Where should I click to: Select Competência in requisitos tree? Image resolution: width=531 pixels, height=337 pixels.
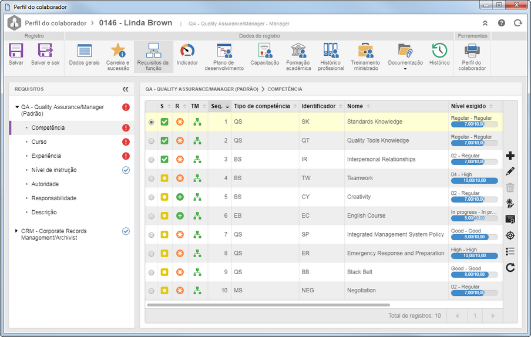[x=48, y=127]
